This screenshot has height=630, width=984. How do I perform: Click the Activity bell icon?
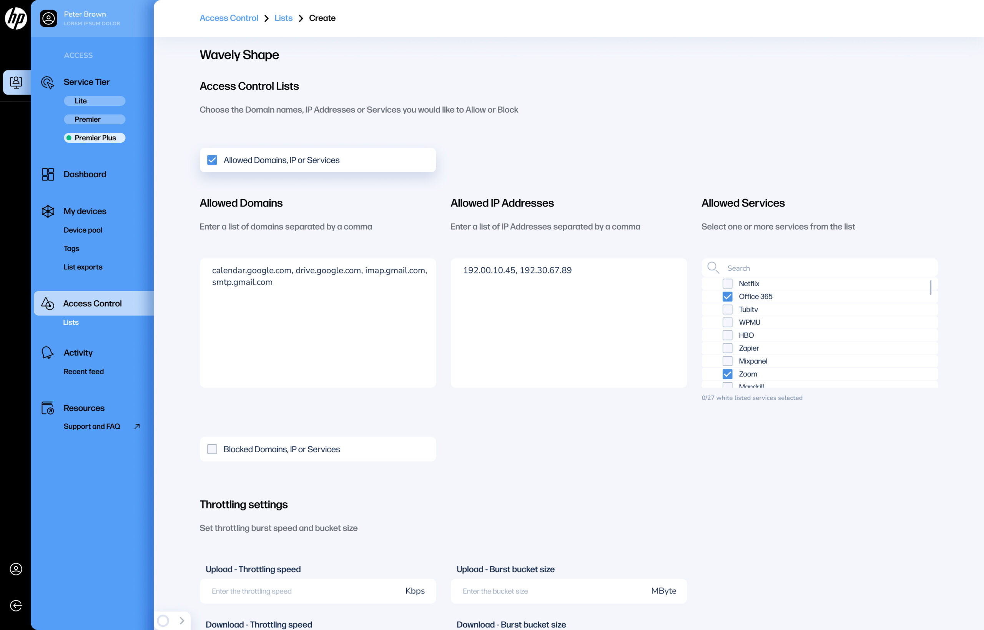click(x=47, y=353)
